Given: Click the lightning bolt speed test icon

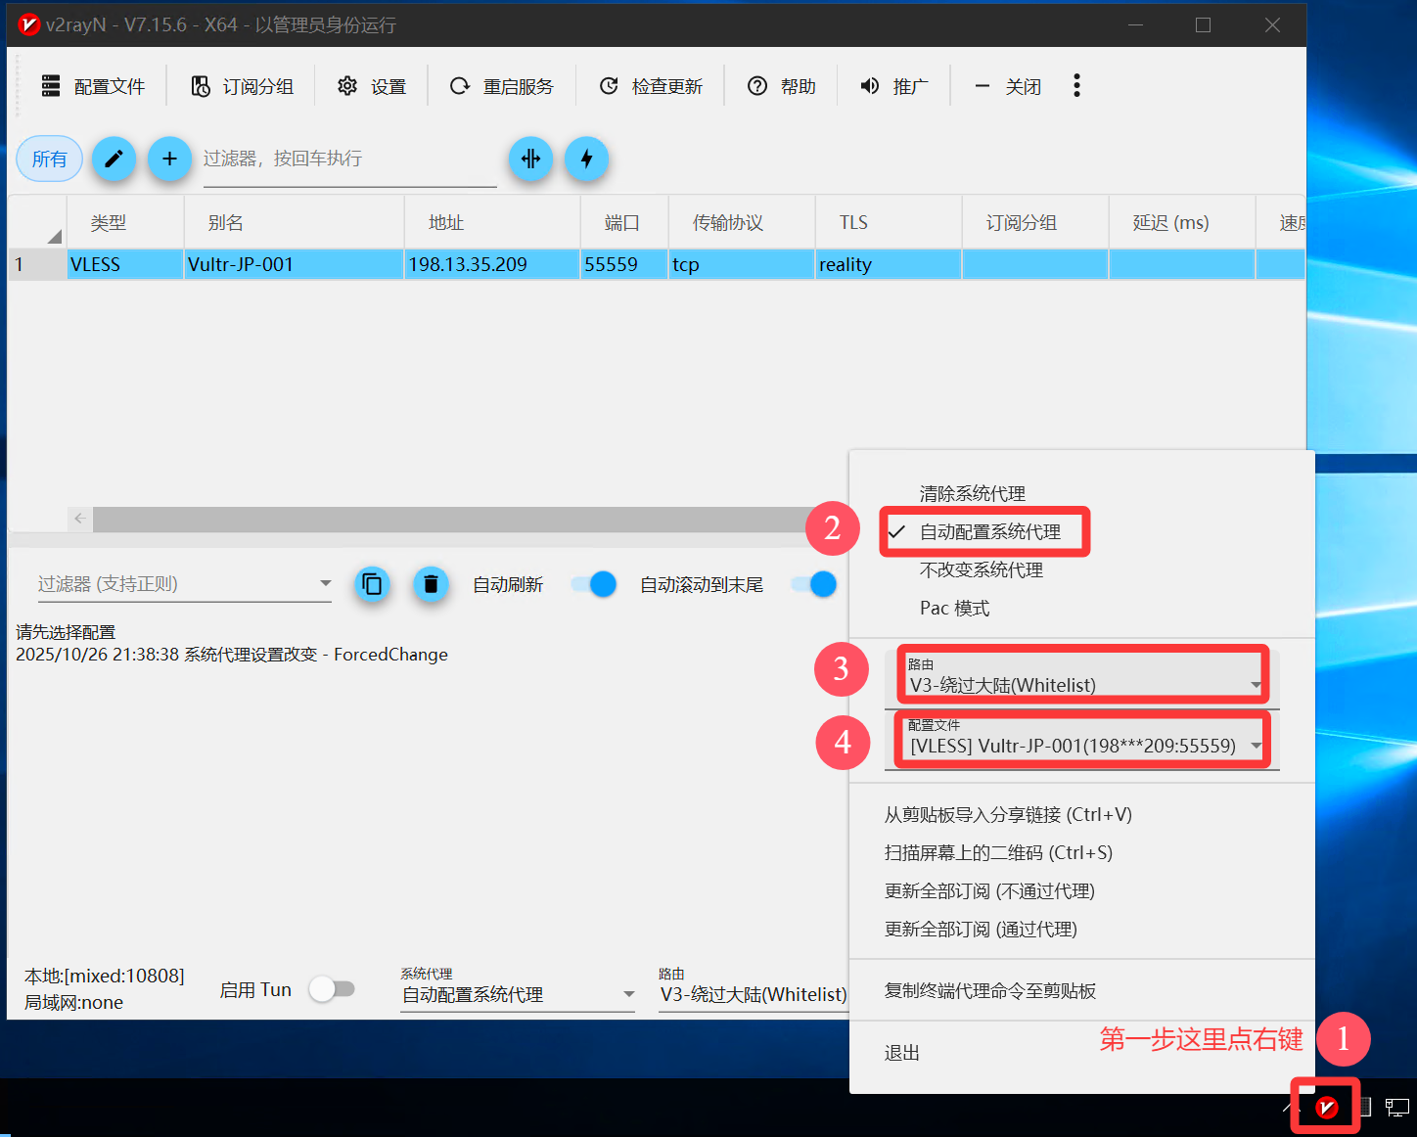Looking at the screenshot, I should pos(586,159).
